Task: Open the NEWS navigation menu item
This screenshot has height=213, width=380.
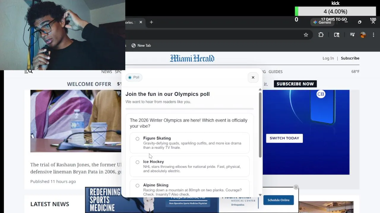Action: tap(107, 72)
